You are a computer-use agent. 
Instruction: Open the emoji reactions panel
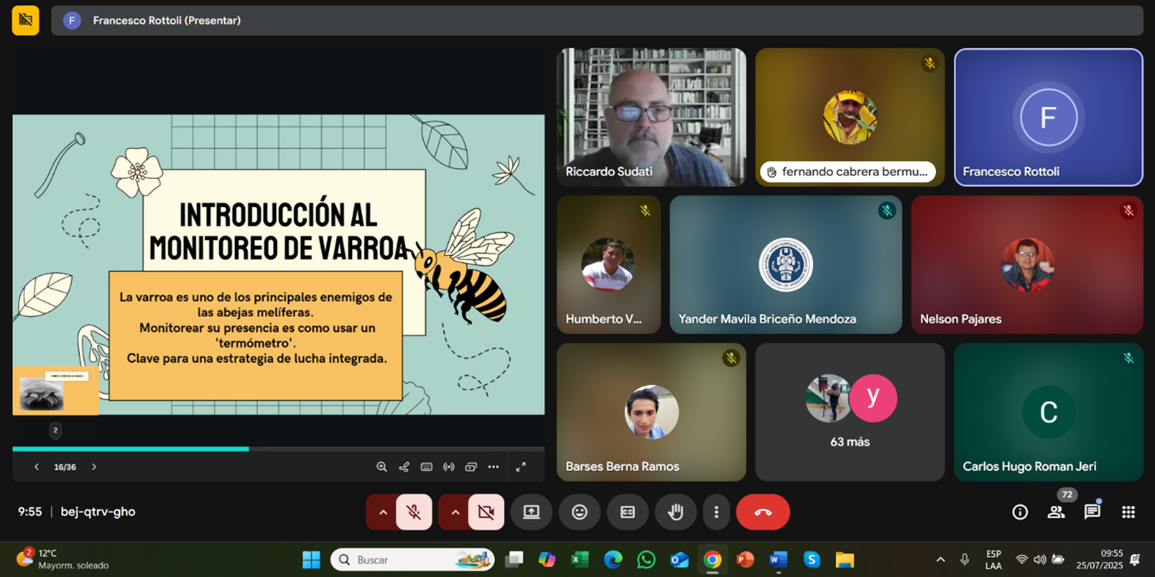(579, 512)
